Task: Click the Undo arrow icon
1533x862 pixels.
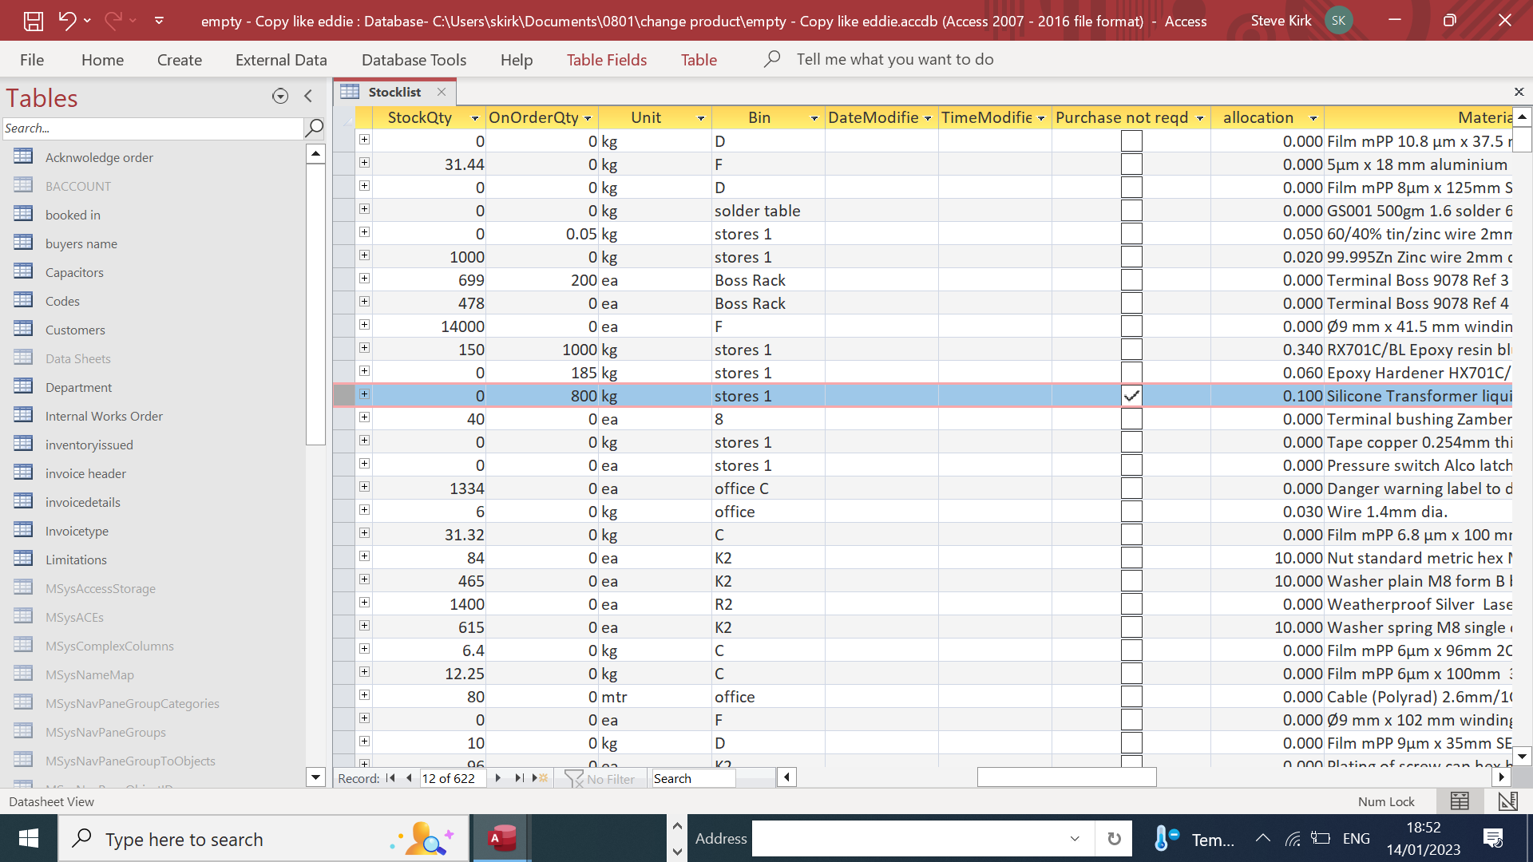Action: tap(67, 21)
